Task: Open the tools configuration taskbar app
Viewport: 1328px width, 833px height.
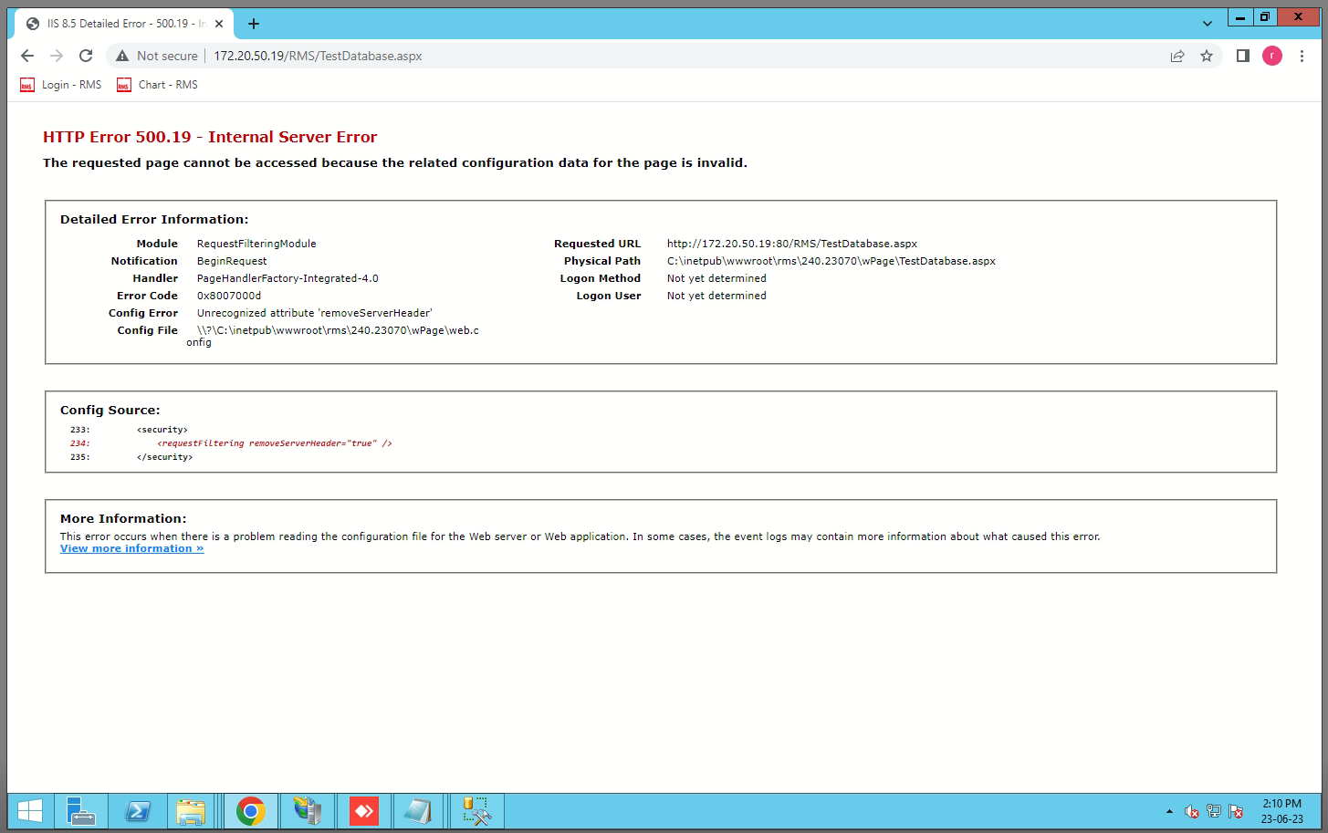Action: coord(476,811)
